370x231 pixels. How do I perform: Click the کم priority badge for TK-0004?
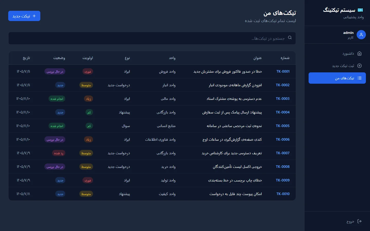[x=89, y=112]
